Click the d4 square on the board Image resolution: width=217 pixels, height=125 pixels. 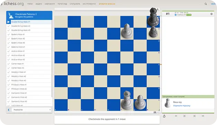pos(101,69)
